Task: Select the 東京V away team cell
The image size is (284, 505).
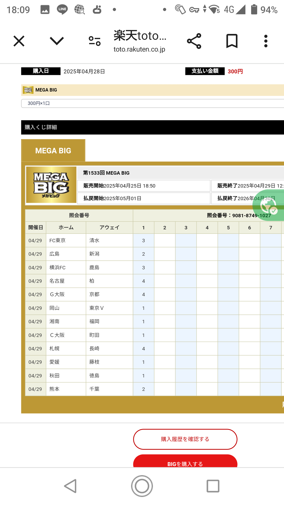Action: (x=109, y=308)
